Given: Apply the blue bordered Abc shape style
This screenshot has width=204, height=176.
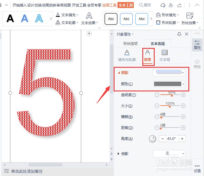Looking at the screenshot, I should pyautogui.click(x=126, y=19).
